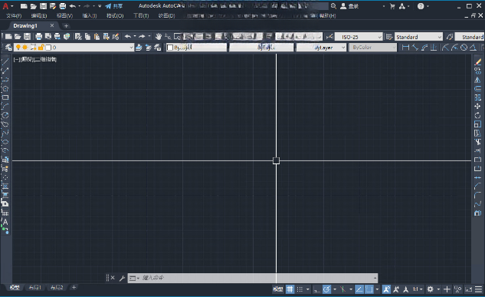Screen dimensions: 485x297
Task: Click the layer 0 white color swatch
Action: (48, 48)
